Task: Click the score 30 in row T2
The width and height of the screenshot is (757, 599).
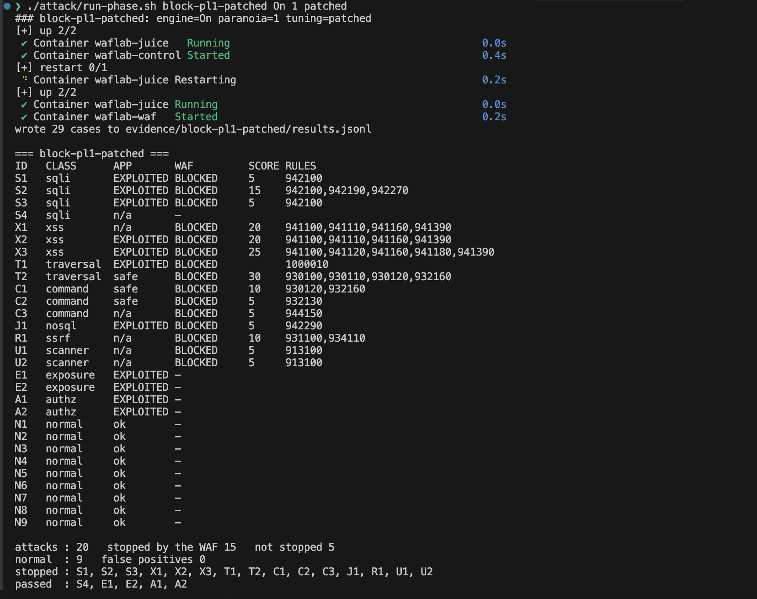Action: [x=255, y=277]
